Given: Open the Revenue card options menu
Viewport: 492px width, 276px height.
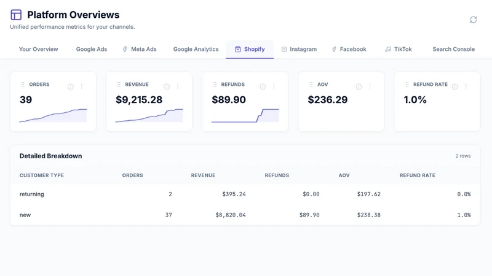Looking at the screenshot, I should (178, 86).
